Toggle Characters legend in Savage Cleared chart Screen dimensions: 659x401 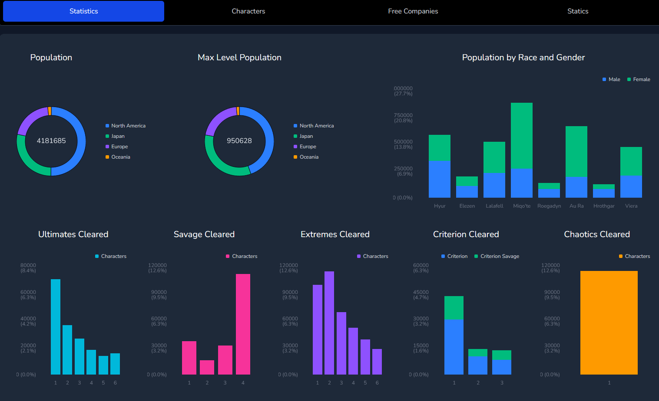(x=242, y=256)
